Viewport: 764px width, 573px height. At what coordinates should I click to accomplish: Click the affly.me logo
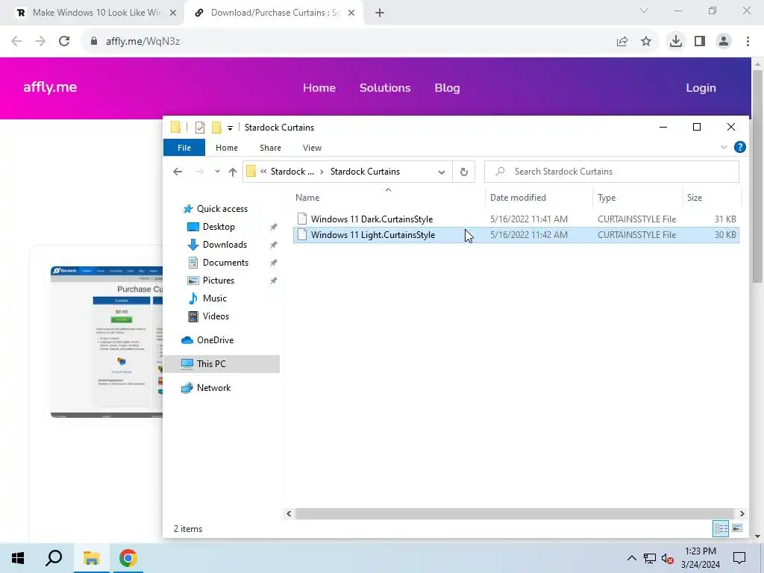(50, 87)
